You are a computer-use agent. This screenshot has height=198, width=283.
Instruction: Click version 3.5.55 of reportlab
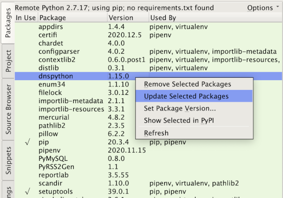tap(118, 175)
